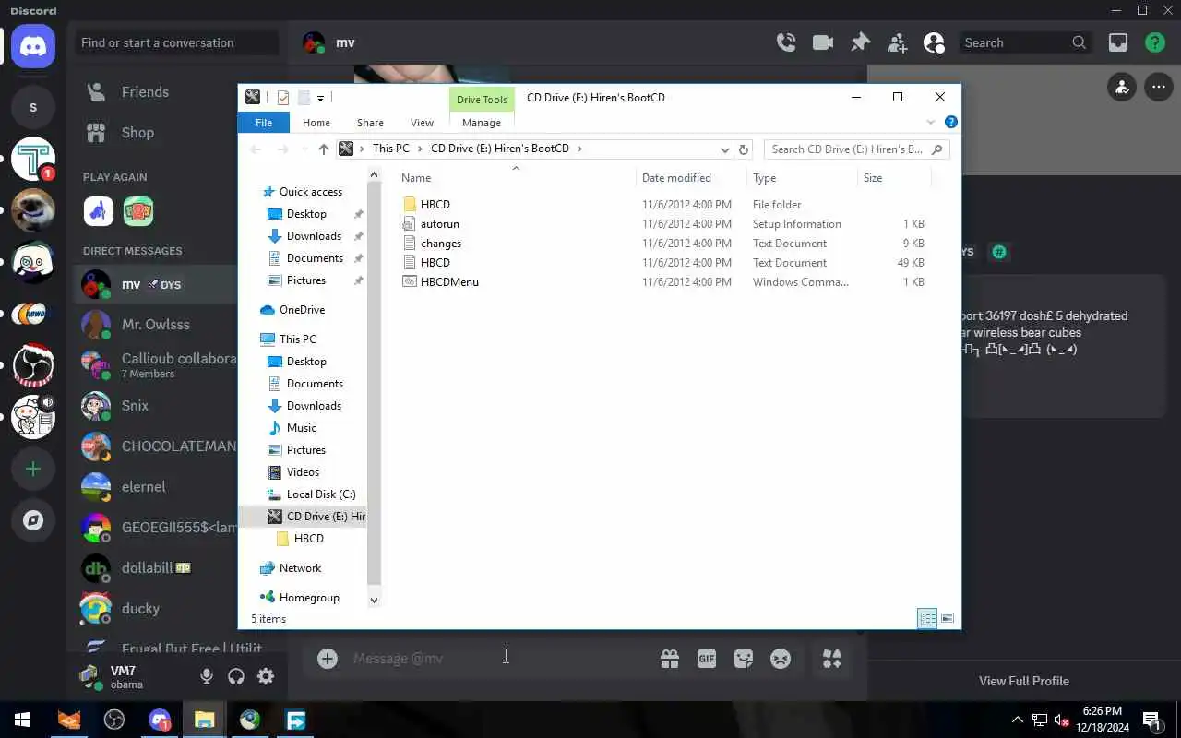The height and width of the screenshot is (738, 1181).
Task: Open the GIF picker
Action: (707, 659)
